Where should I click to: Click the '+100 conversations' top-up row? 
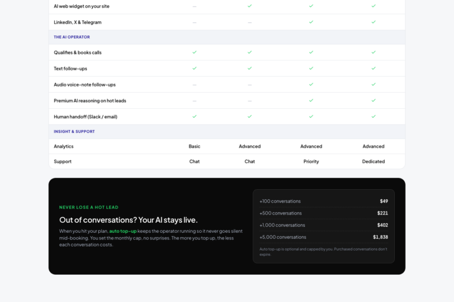click(x=324, y=202)
